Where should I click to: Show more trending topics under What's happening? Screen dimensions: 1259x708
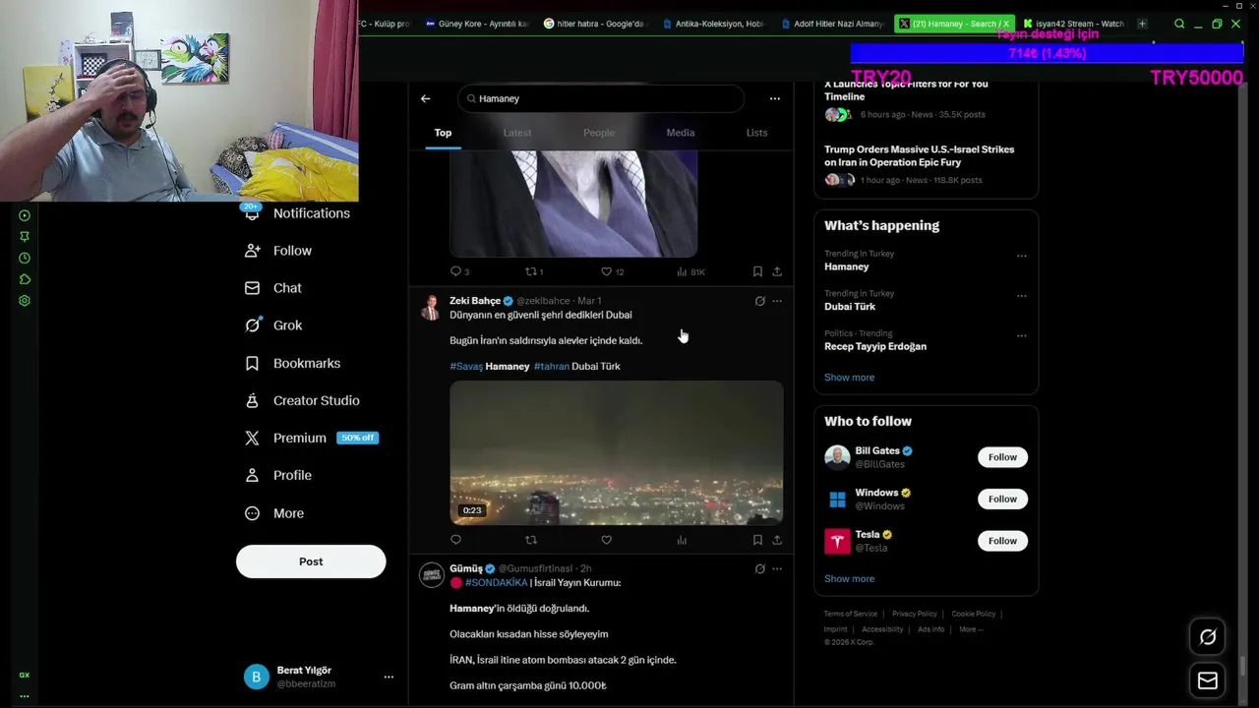pos(849,378)
